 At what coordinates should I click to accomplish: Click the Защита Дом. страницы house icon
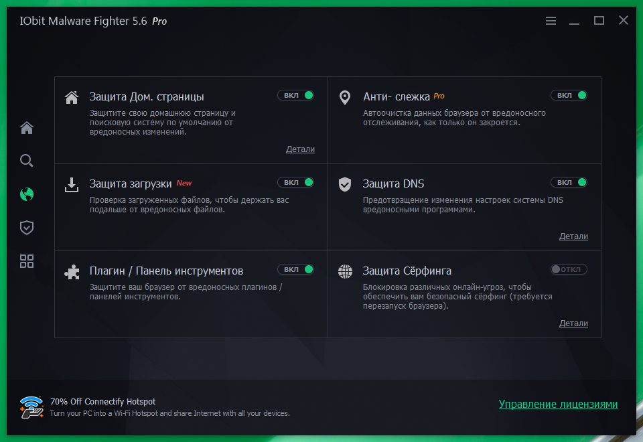click(x=72, y=97)
